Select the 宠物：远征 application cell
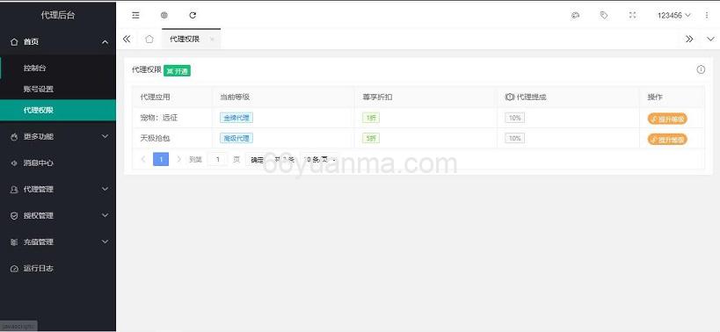720x332 pixels. coord(172,118)
